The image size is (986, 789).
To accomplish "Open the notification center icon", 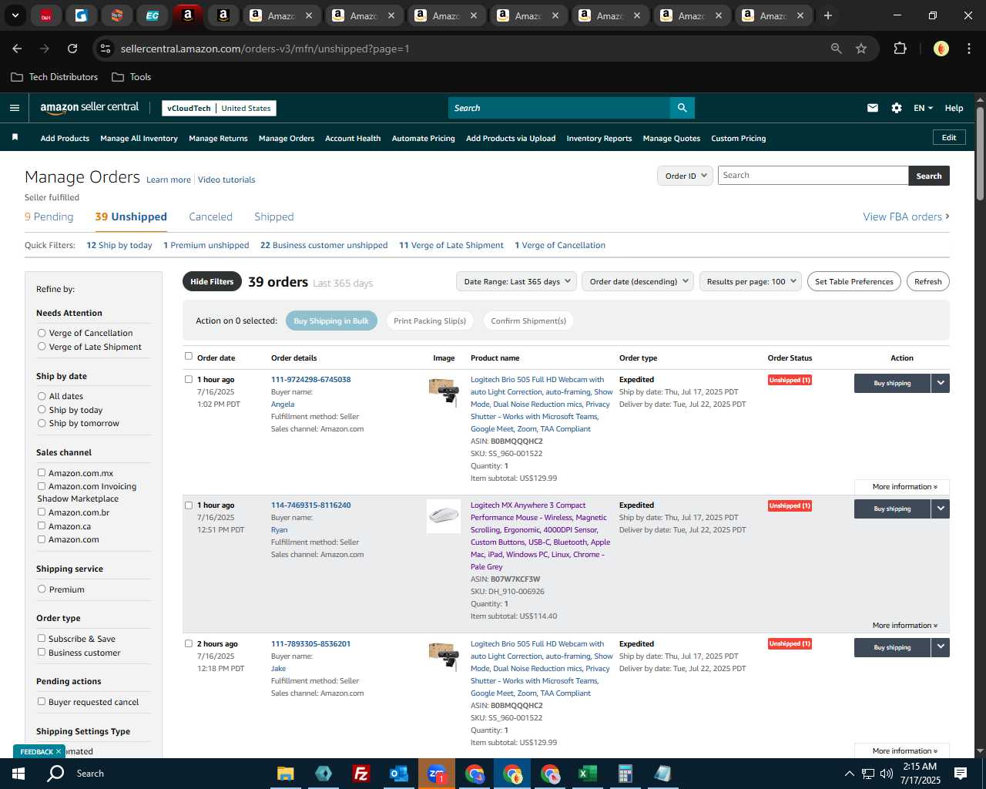I will point(961,774).
